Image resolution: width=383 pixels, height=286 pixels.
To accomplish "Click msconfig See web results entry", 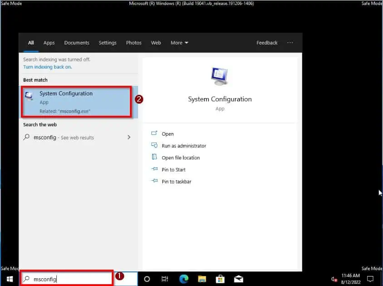I will coord(78,138).
